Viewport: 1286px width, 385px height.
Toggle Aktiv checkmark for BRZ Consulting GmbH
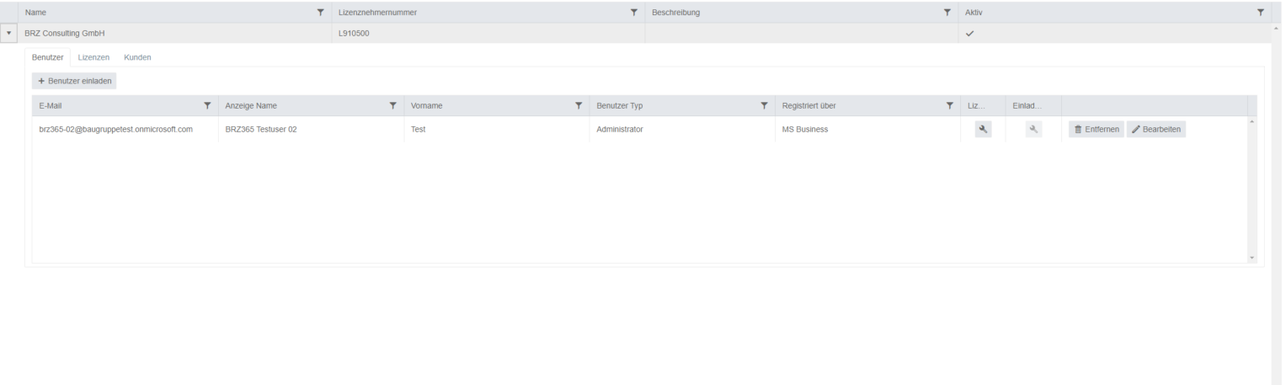[969, 33]
